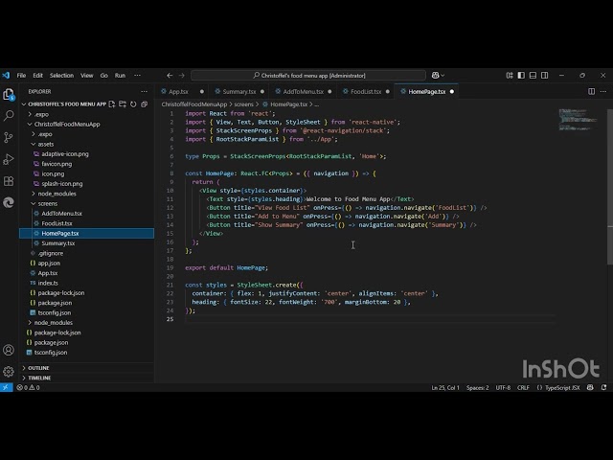Viewport: 613px width, 460px height.
Task: Switch to the App.tsx tab
Action: (x=178, y=92)
